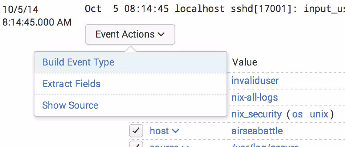Click localhost in the event text
Viewport: 345px width, 147px height.
coord(200,9)
